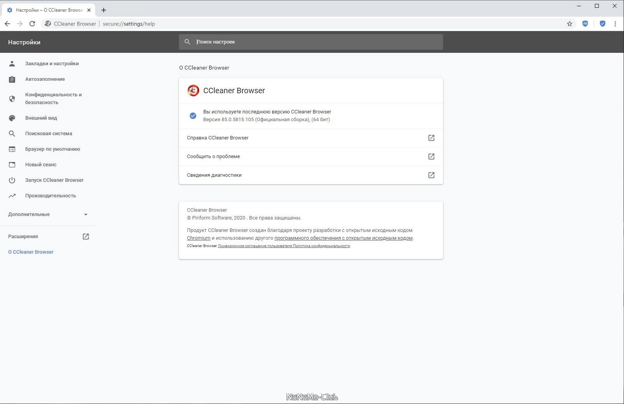Close the Настройки tab
Viewport: 624px width, 404px height.
point(89,10)
